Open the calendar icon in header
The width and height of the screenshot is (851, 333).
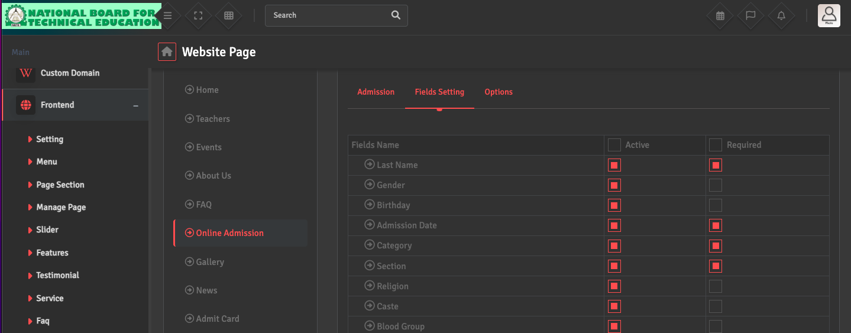point(720,16)
